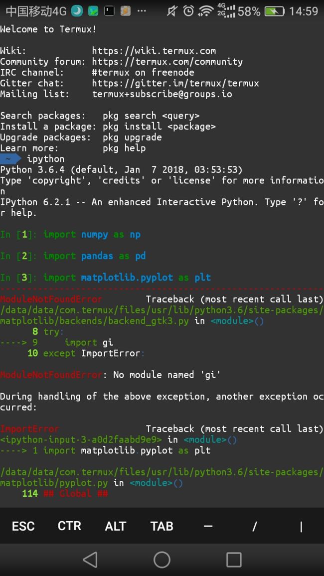Open the termux.com/community link
324x576 pixels.
[167, 62]
